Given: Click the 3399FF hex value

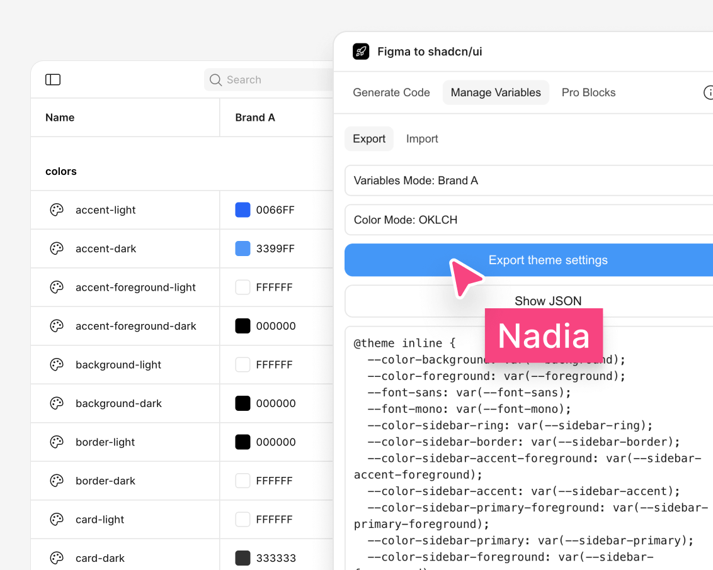Looking at the screenshot, I should click(x=275, y=249).
